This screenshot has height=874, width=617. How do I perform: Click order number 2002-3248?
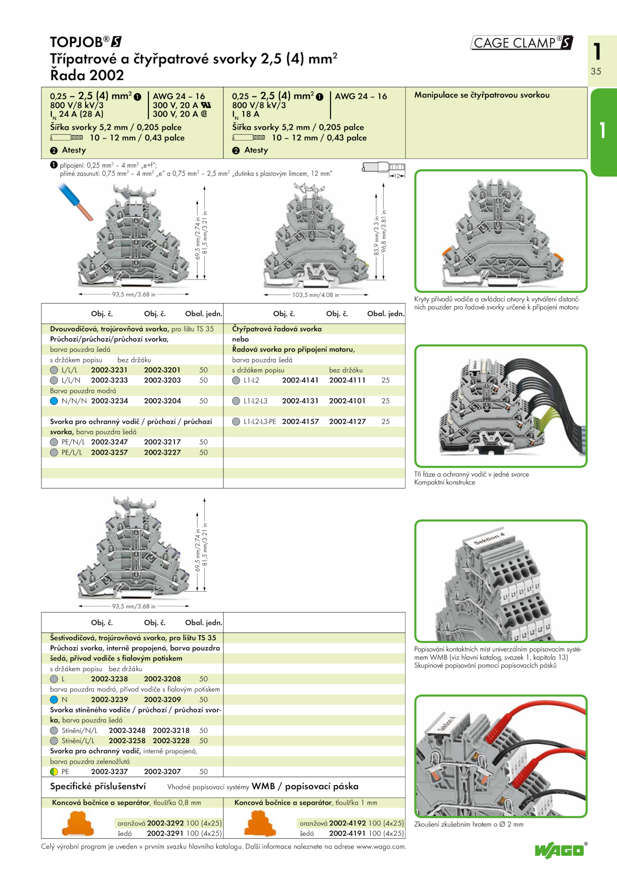coord(127,730)
